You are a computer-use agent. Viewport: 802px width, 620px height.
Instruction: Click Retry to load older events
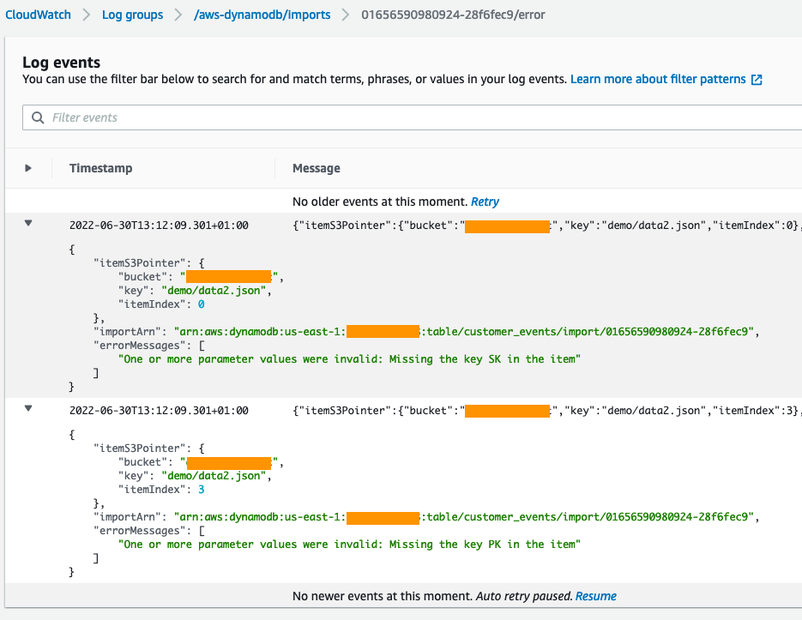point(485,202)
